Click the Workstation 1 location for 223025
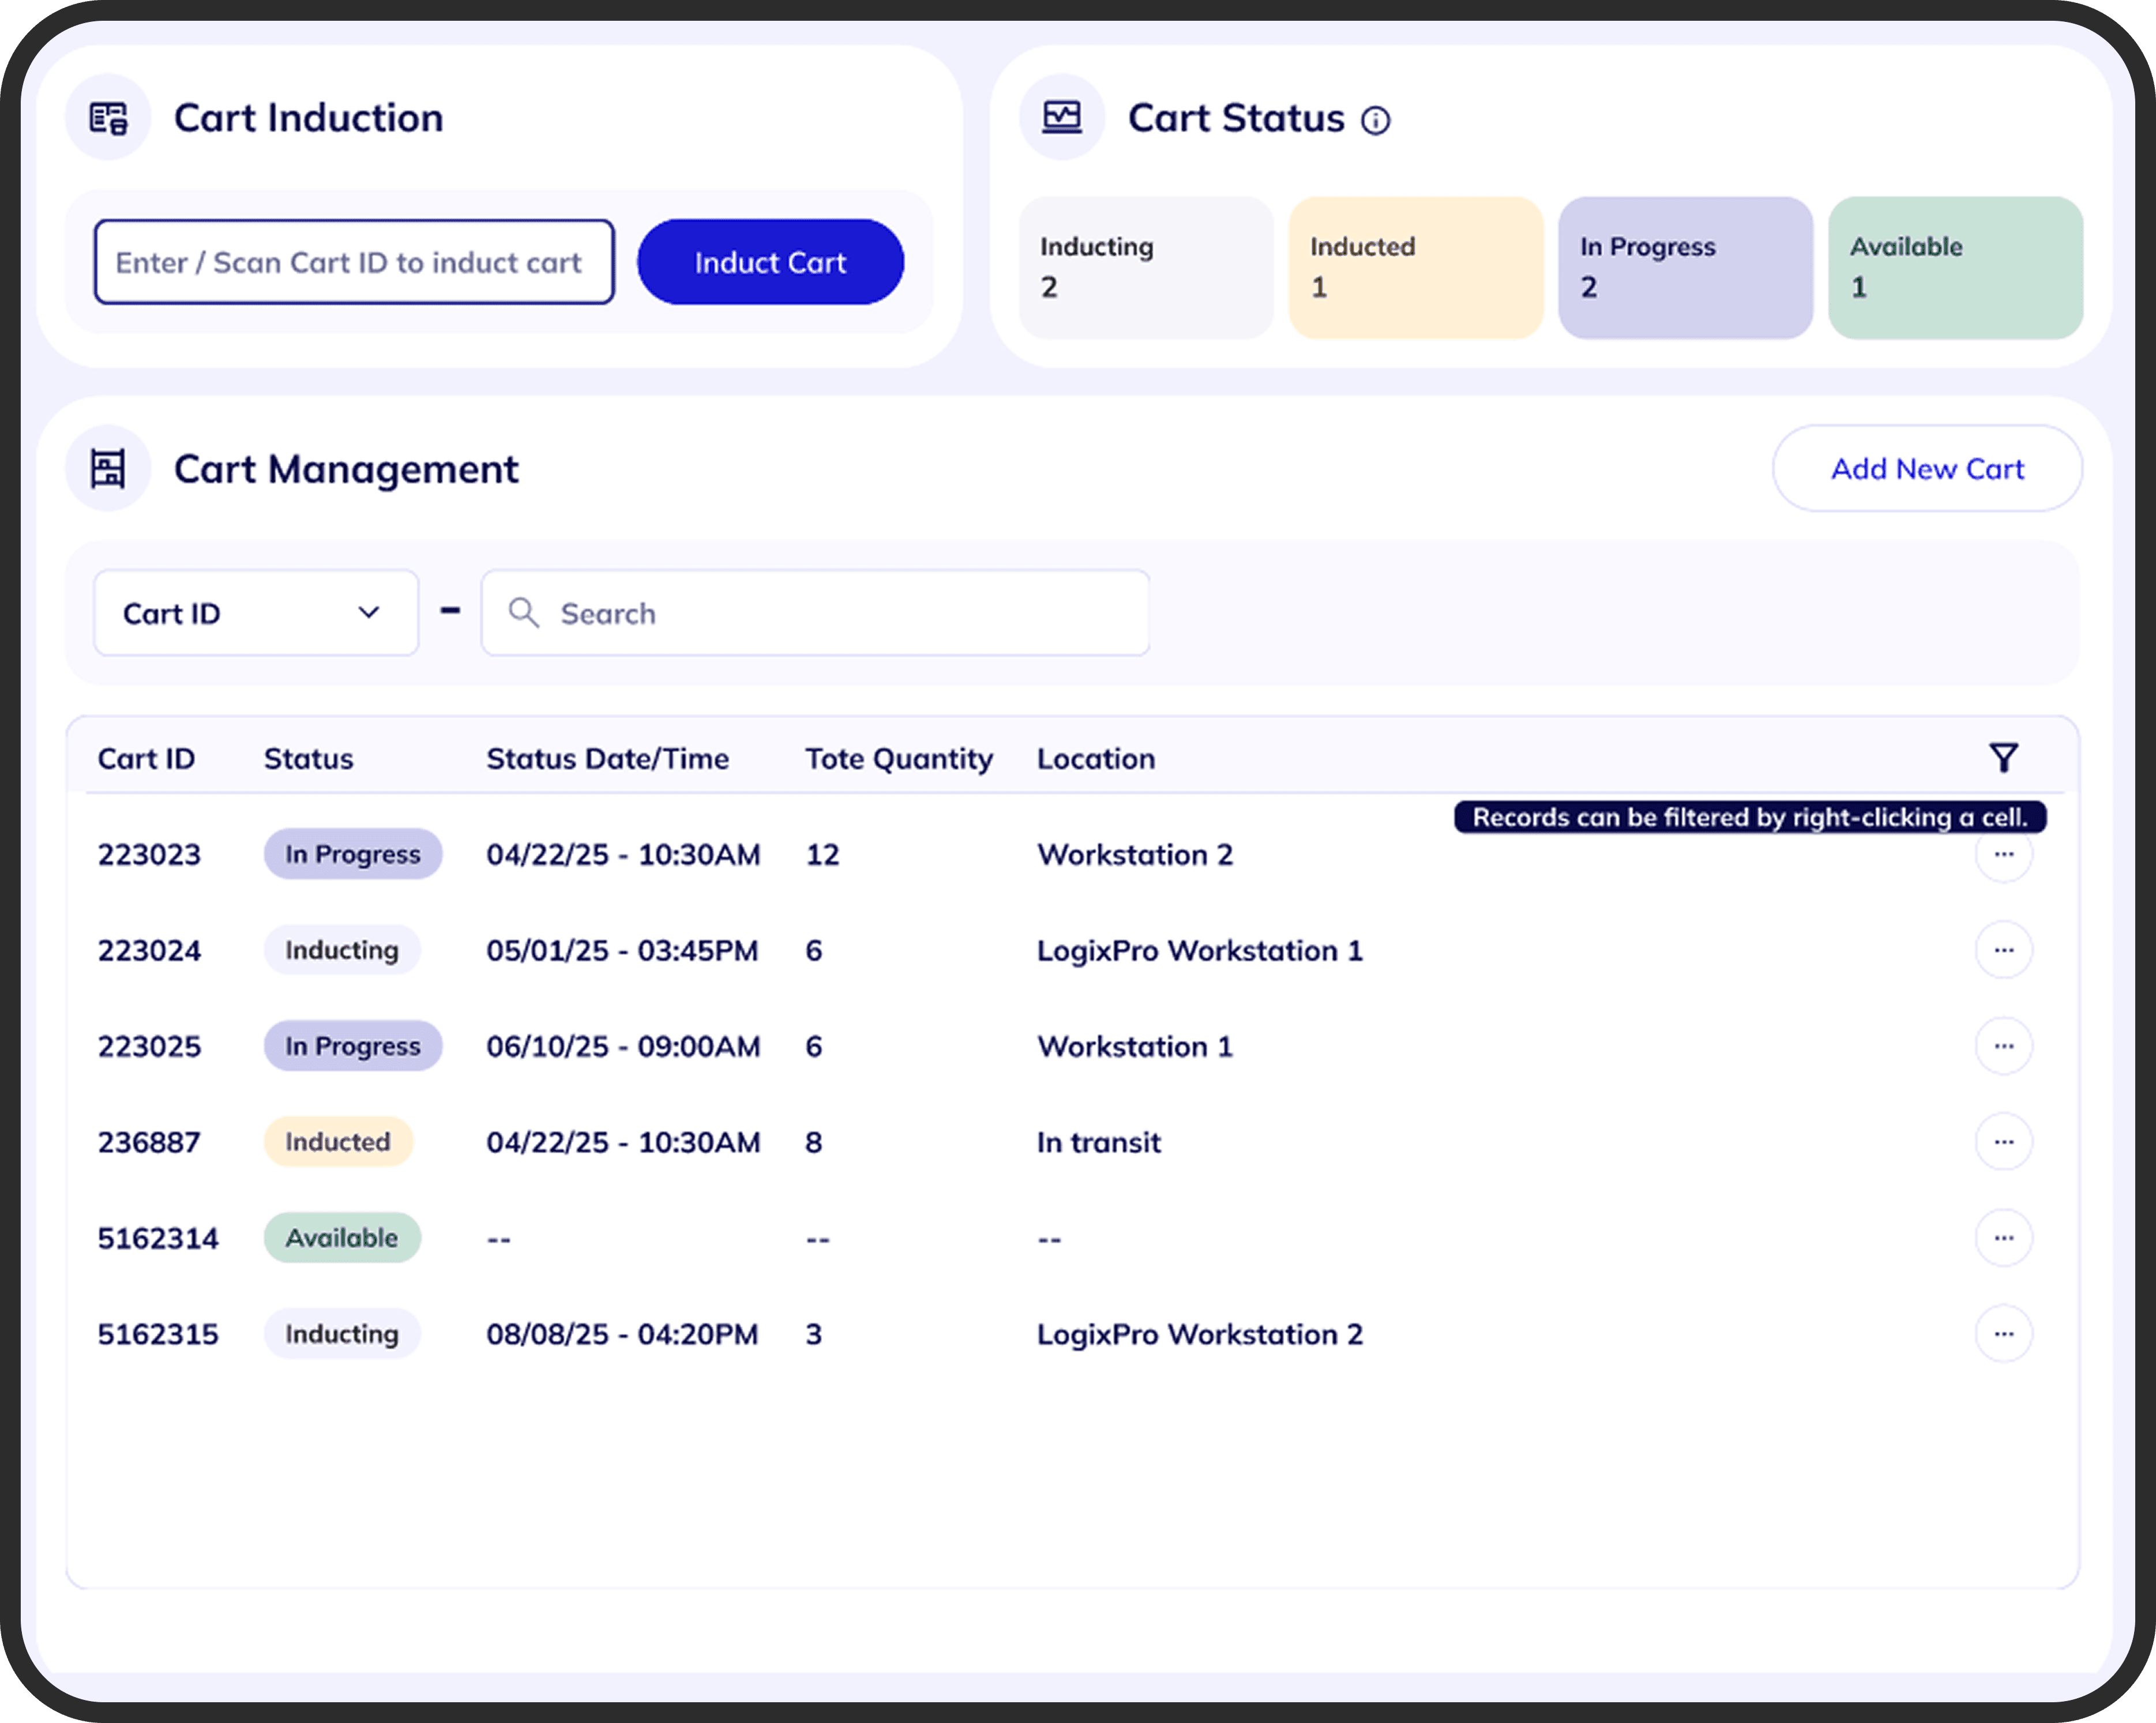 click(x=1135, y=1047)
